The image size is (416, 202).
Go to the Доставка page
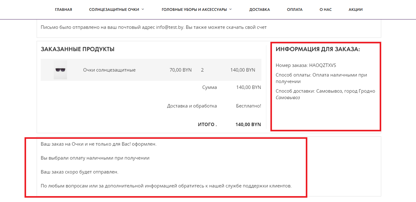click(260, 10)
